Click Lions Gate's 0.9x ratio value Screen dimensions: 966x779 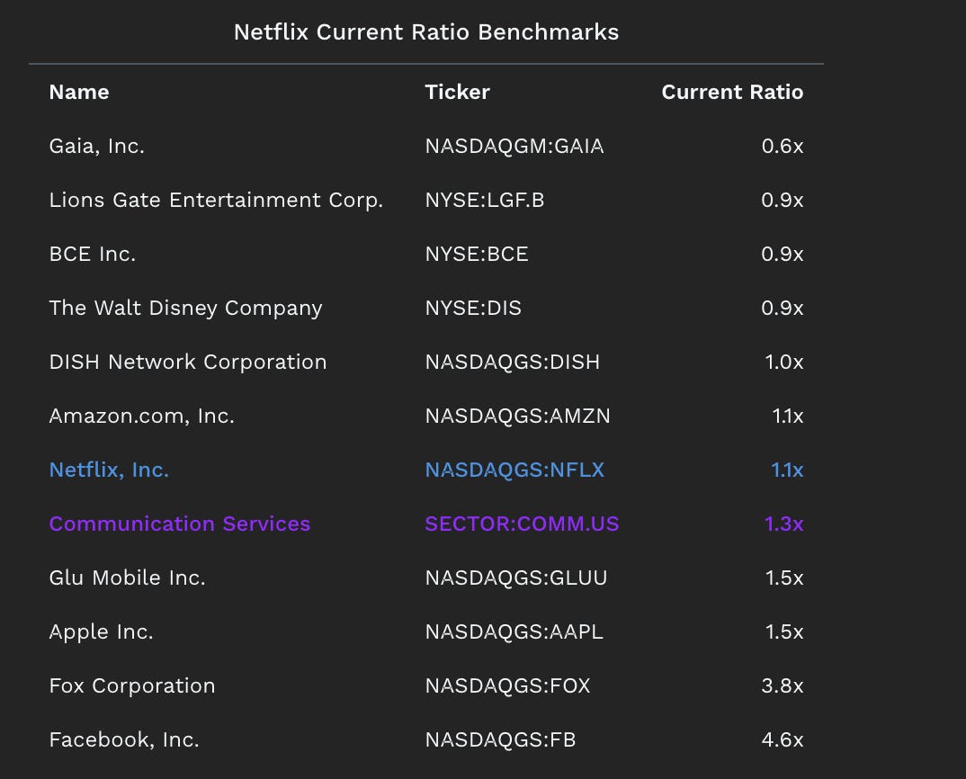pyautogui.click(x=783, y=201)
